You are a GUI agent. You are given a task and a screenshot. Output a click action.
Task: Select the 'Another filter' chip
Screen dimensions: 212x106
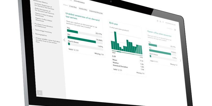point(83,9)
